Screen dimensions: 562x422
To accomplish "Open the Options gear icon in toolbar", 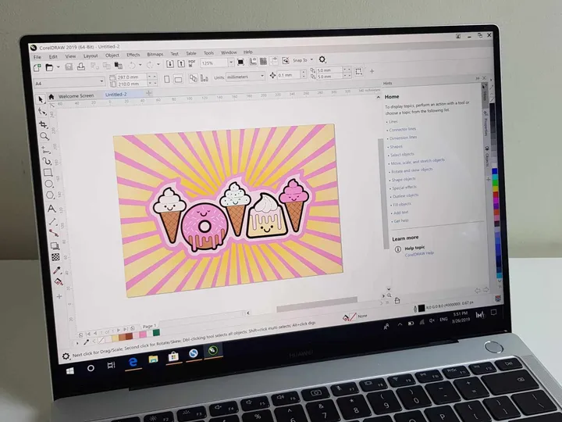I will [322, 59].
